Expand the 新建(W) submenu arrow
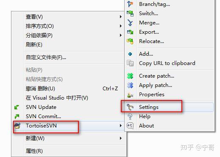This screenshot has width=220, height=157. click(x=120, y=138)
